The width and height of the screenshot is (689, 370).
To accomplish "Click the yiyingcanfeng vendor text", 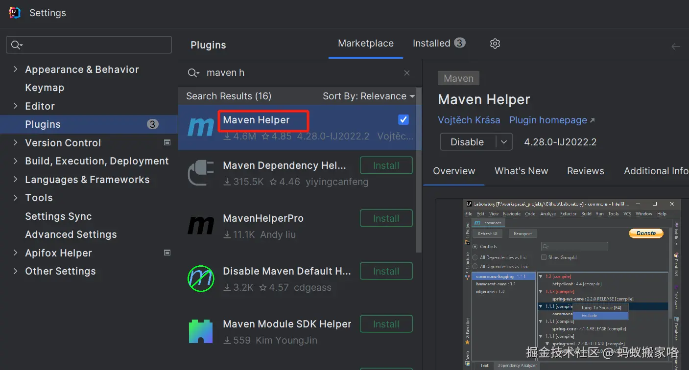I will pos(337,182).
